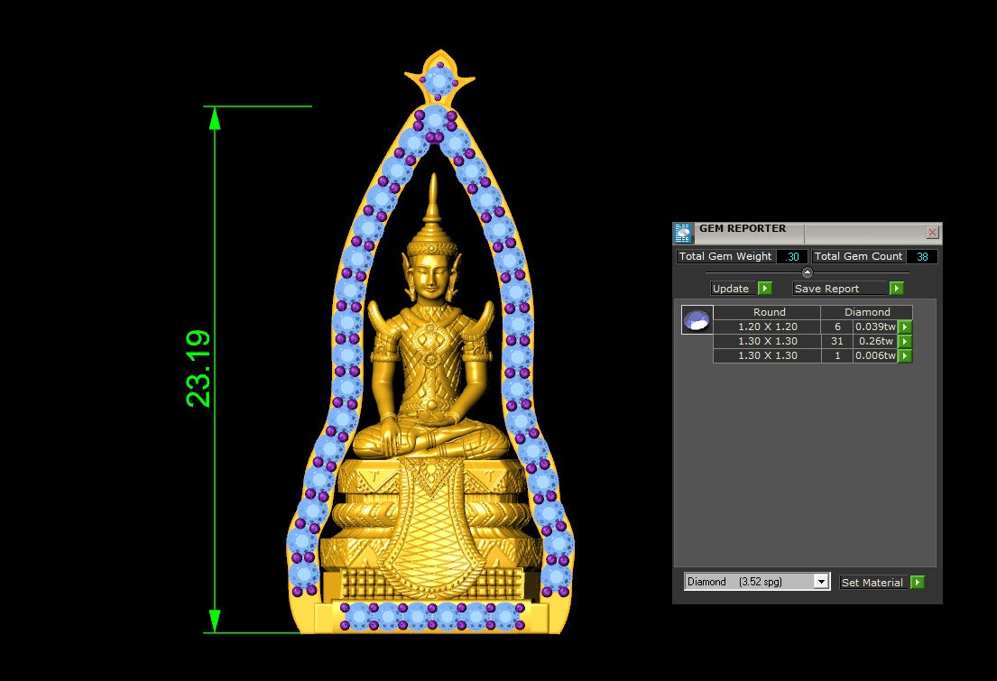Click the Update button
The image size is (997, 681).
click(x=734, y=288)
